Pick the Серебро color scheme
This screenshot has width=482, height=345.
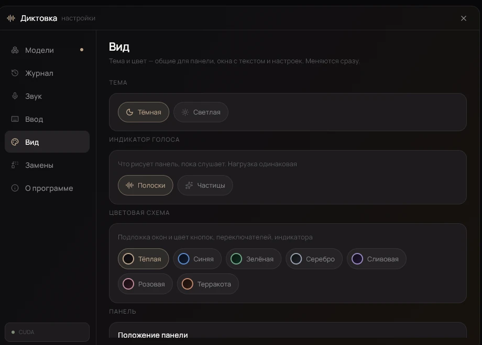coord(314,259)
